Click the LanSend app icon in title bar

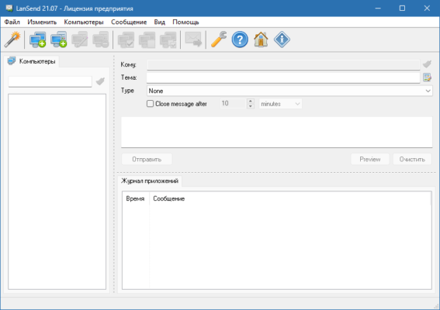coord(9,8)
